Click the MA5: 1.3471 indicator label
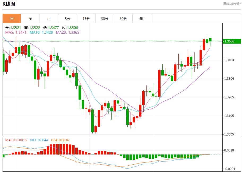The image size is (242, 172). 16,32
